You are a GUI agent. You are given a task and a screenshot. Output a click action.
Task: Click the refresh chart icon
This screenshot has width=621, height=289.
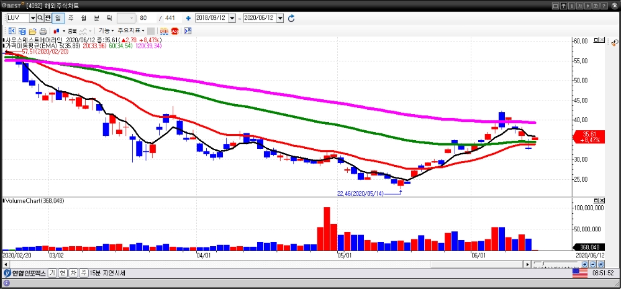(x=291, y=19)
